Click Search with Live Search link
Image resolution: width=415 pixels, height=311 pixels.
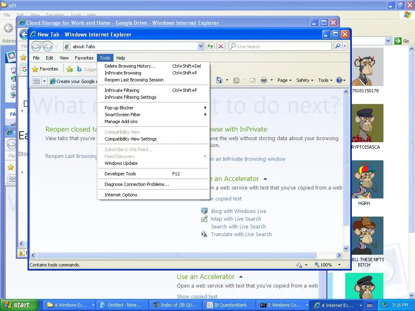coord(238,226)
